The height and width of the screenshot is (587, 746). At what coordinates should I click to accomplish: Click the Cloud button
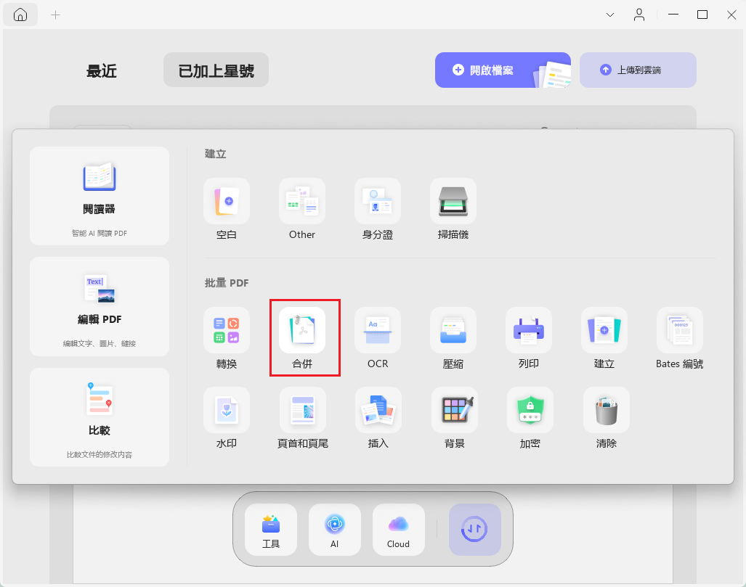coord(398,530)
